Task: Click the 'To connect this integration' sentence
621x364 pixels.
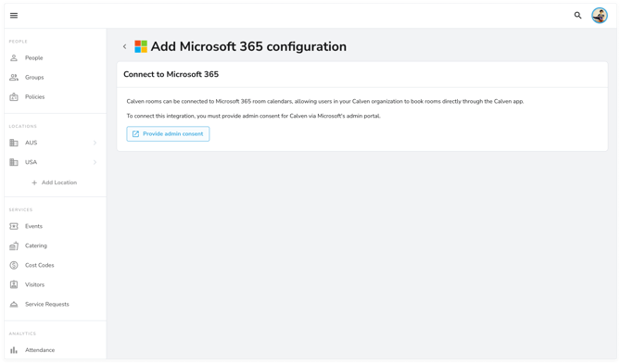Action: coord(253,117)
